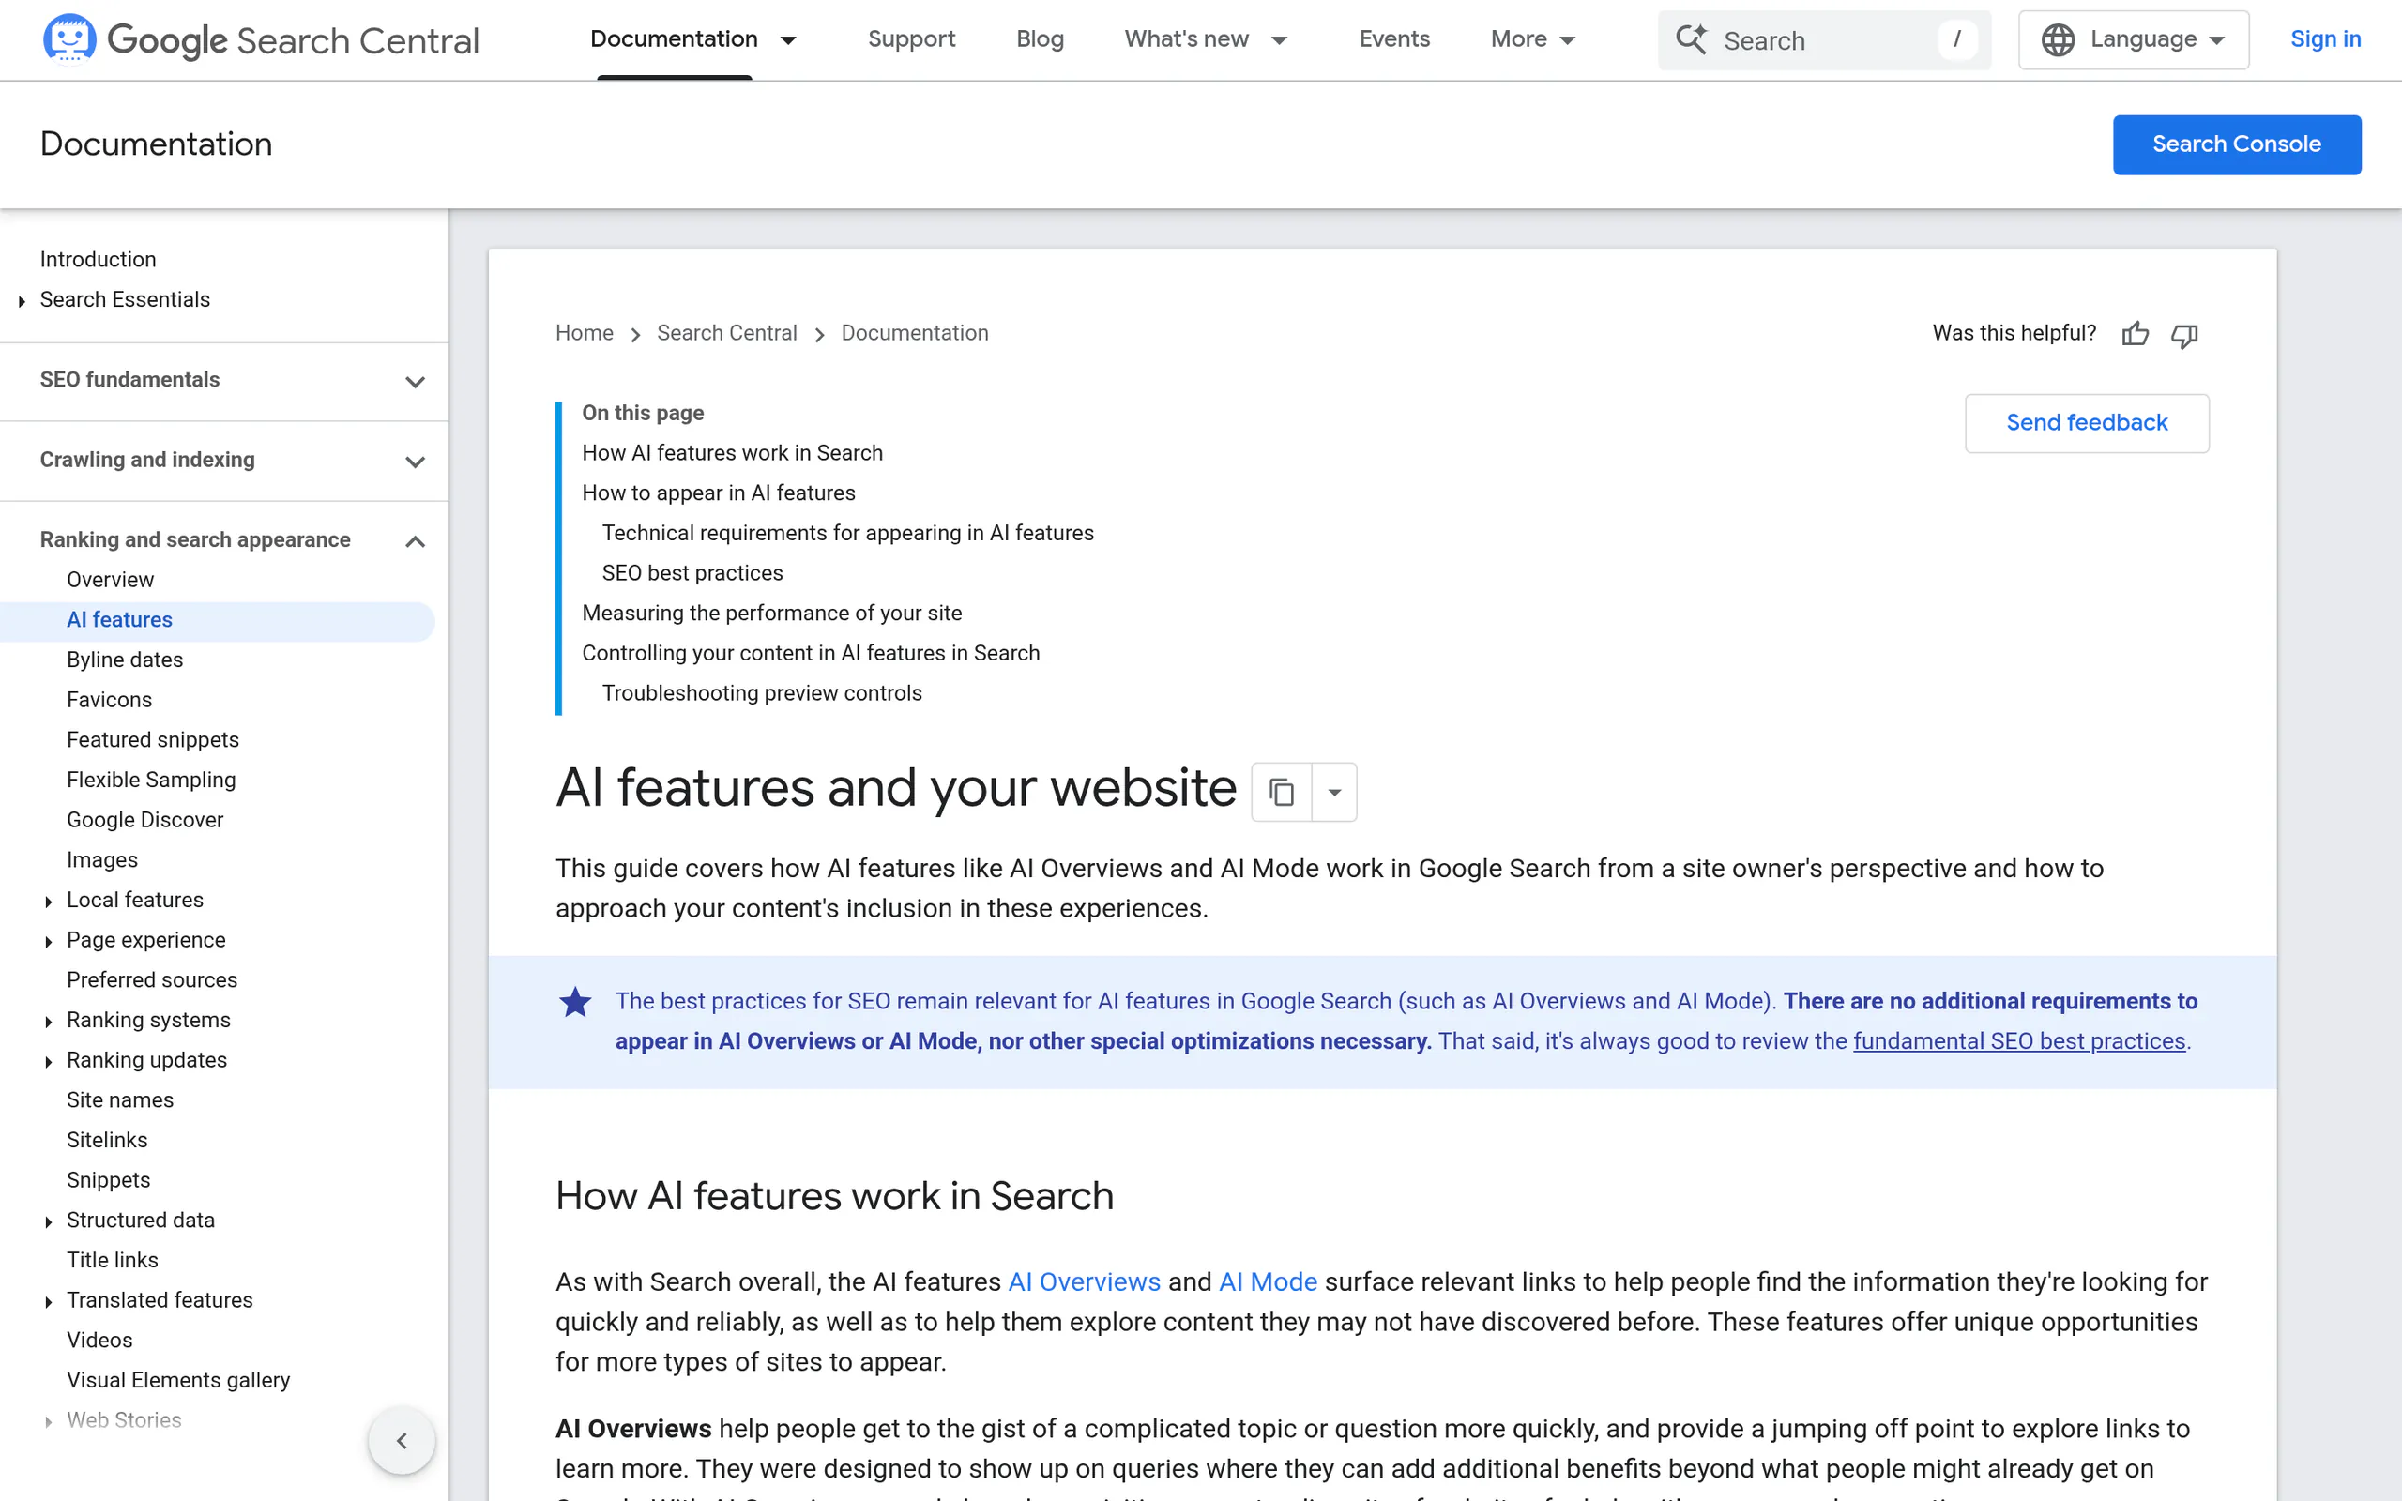
Task: Open Site names in the sidebar
Action: pyautogui.click(x=120, y=1101)
